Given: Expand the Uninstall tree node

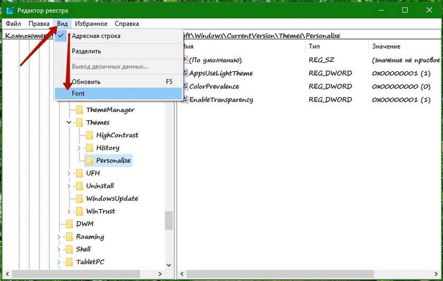Looking at the screenshot, I should pyautogui.click(x=69, y=186).
